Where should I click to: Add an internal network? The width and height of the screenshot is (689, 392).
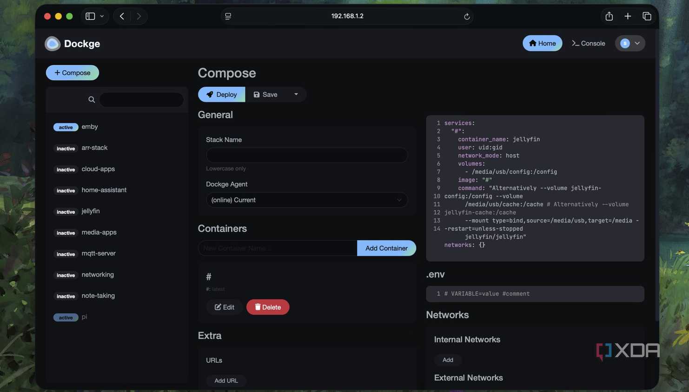[x=448, y=360]
